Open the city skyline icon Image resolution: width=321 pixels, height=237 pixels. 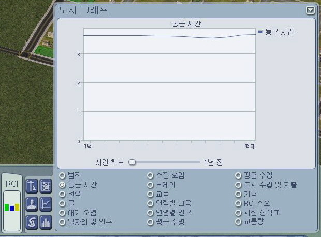pyautogui.click(x=46, y=223)
